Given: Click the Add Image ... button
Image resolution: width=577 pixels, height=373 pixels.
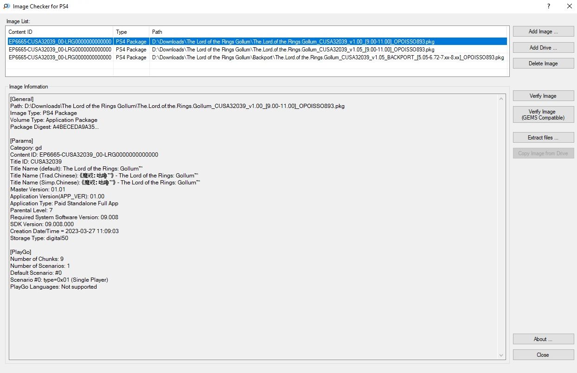Looking at the screenshot, I should coord(543,32).
